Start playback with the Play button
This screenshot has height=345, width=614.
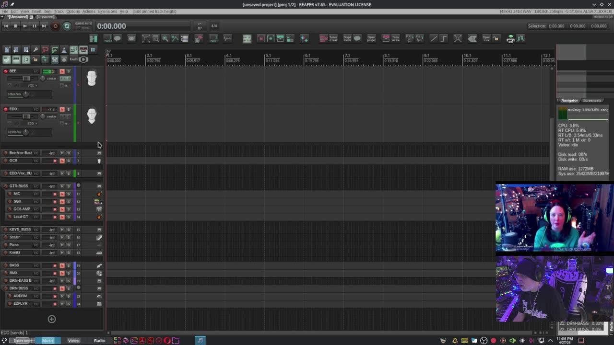tap(24, 26)
